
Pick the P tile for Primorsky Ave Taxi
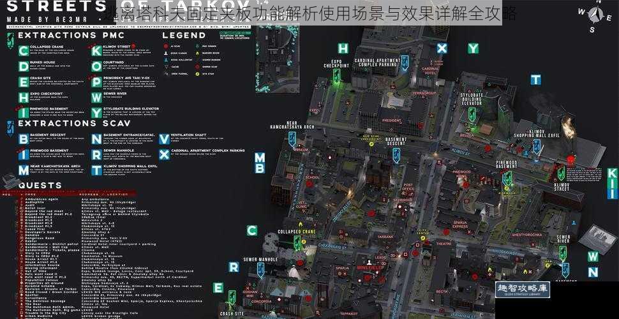point(96,82)
